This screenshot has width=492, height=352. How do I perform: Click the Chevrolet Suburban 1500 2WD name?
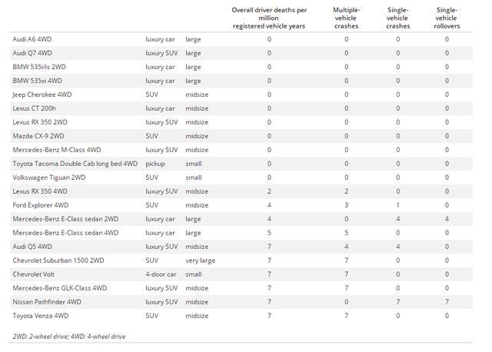58,260
